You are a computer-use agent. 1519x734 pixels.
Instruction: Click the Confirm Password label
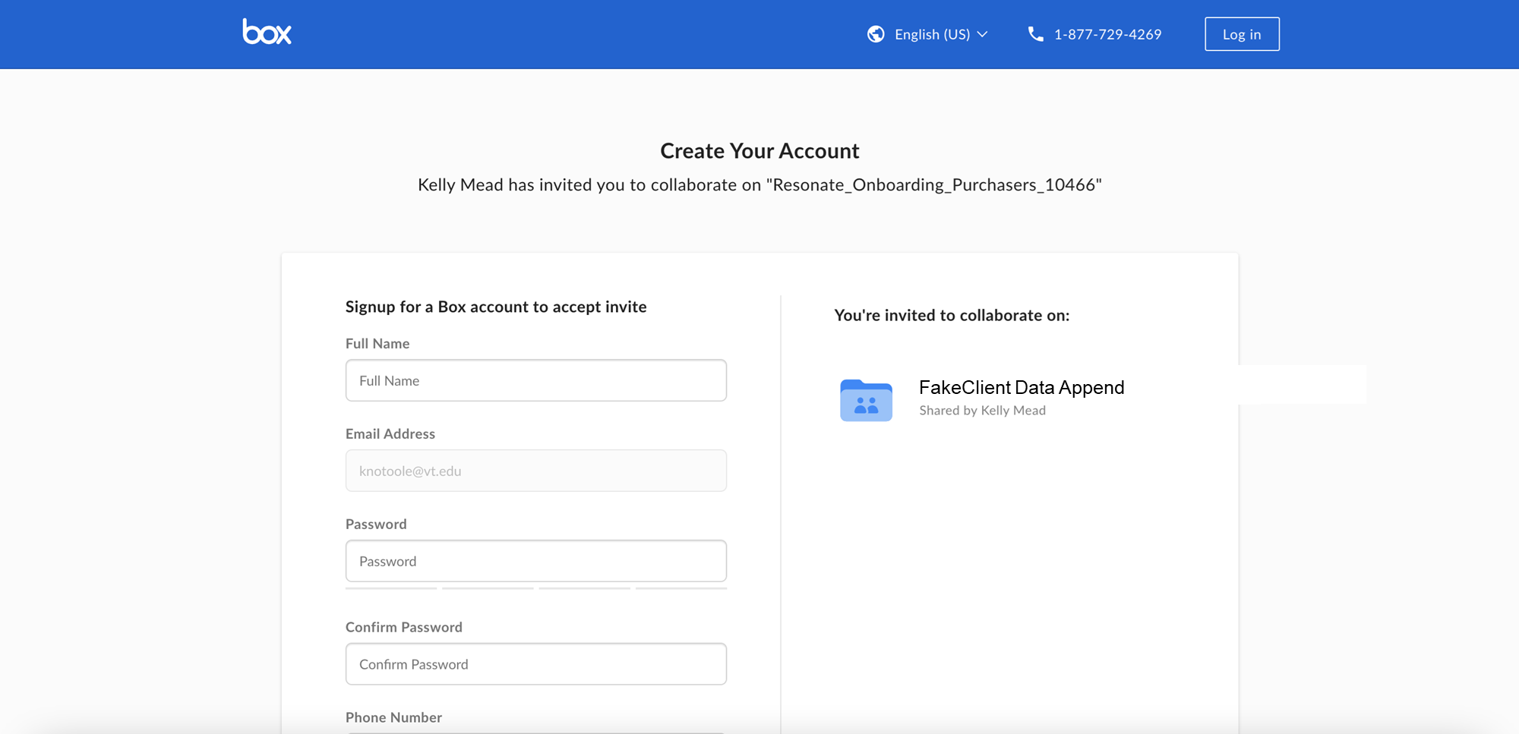404,627
